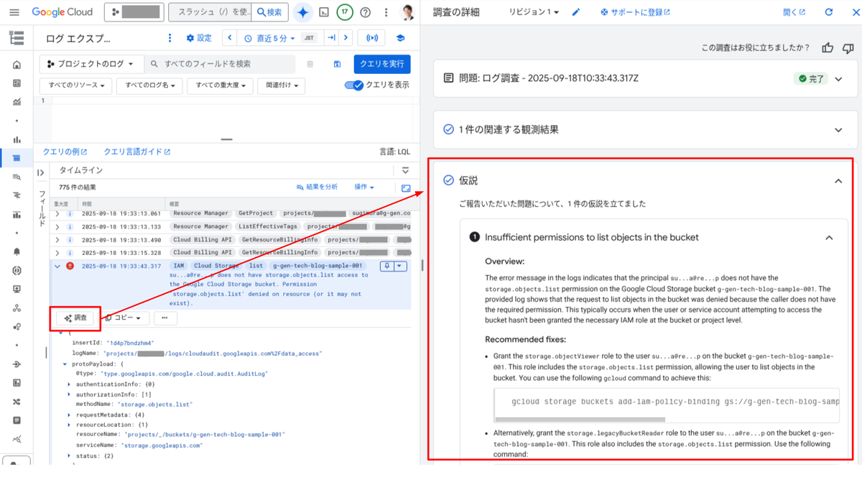Collapse the Insufficient permissions hypothesis
This screenshot has height=485, width=862.
click(x=829, y=237)
